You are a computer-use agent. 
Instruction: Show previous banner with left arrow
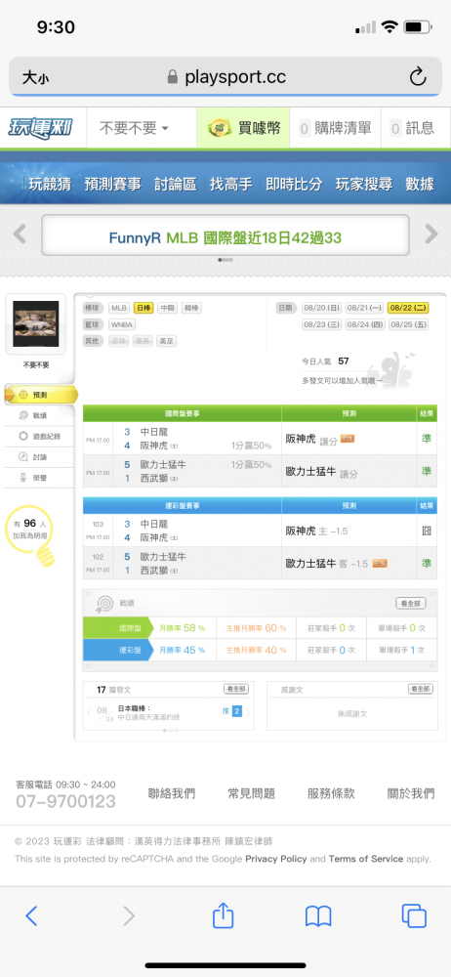[x=20, y=234]
